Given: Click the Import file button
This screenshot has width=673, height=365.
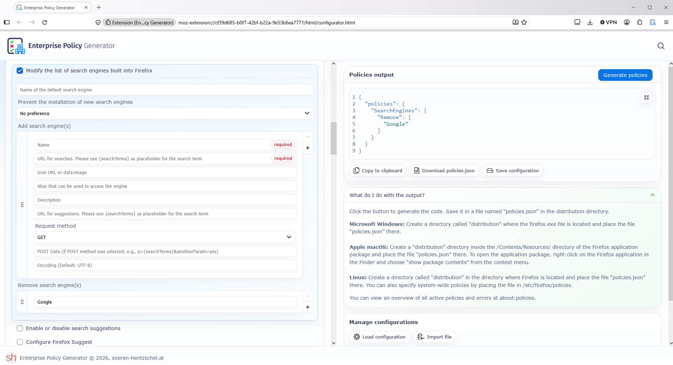Looking at the screenshot, I should coord(434,337).
